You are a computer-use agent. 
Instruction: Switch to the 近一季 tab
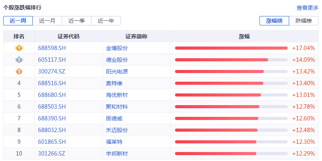point(77,21)
